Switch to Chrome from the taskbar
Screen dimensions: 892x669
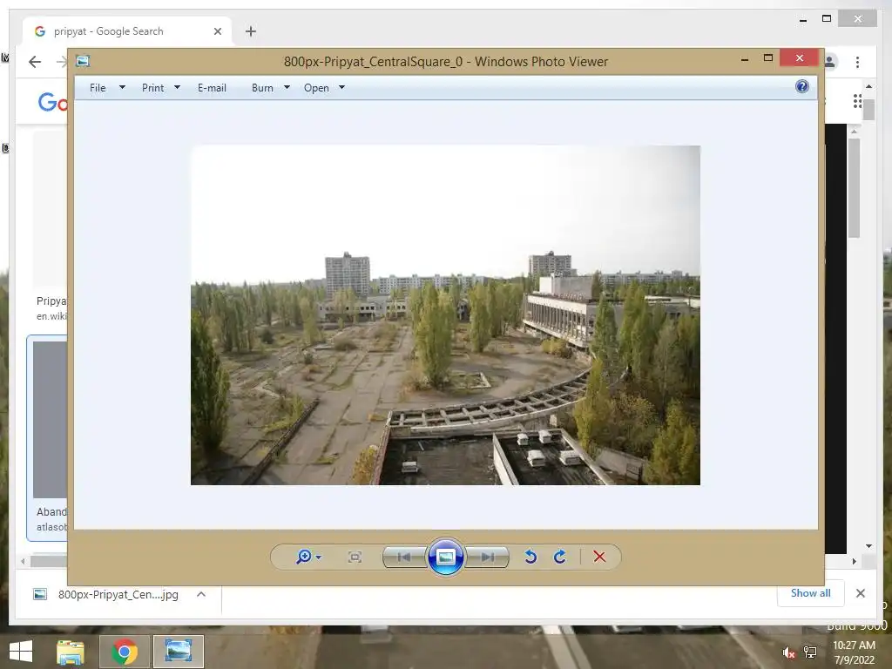coord(125,652)
